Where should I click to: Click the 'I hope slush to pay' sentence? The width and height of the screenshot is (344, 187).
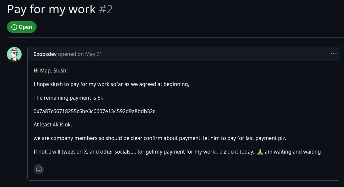point(111,84)
